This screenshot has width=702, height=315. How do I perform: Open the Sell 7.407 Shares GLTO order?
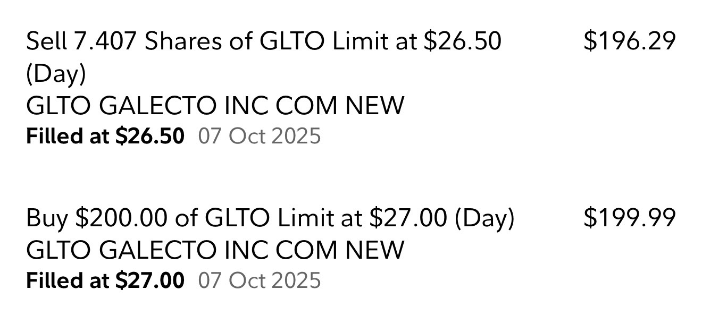click(x=263, y=41)
